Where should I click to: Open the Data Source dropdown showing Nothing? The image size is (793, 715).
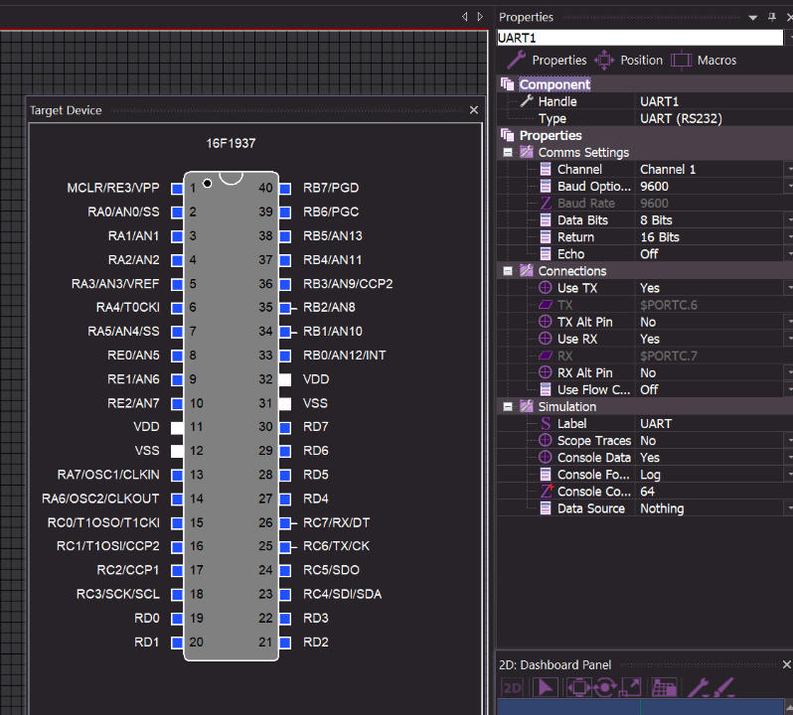point(789,508)
